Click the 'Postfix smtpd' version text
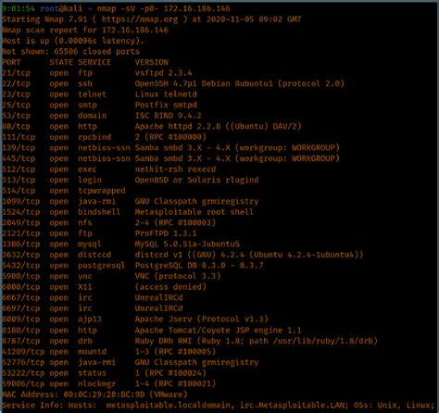 click(166, 105)
